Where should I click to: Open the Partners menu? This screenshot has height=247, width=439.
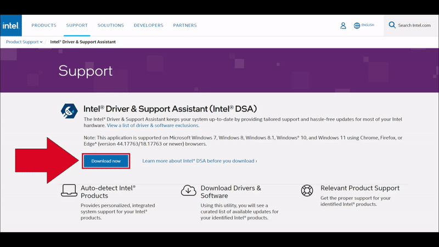(184, 25)
